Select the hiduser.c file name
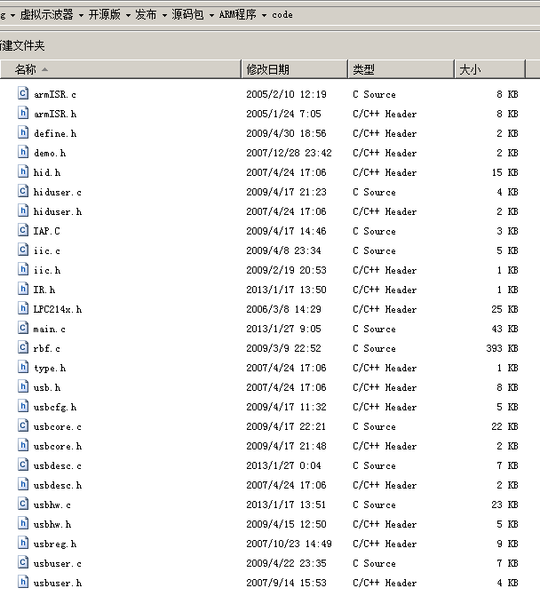The image size is (540, 596). [x=57, y=192]
